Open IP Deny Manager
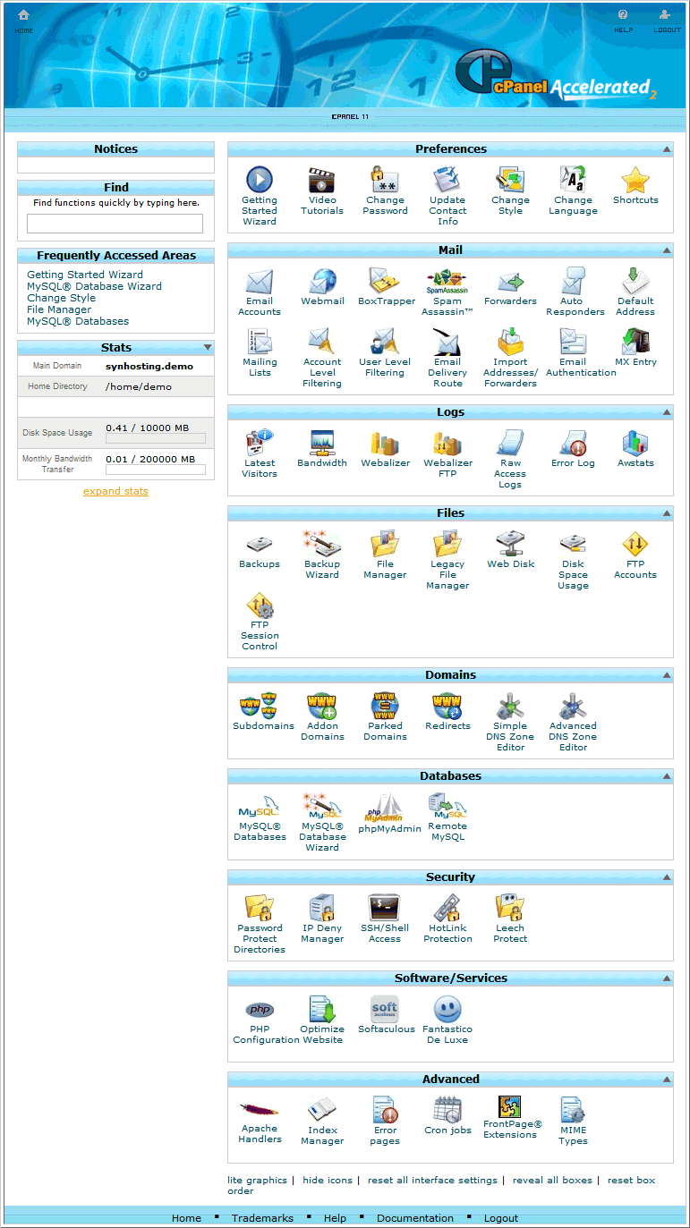Screen dimensions: 690x1228 (x=322, y=908)
